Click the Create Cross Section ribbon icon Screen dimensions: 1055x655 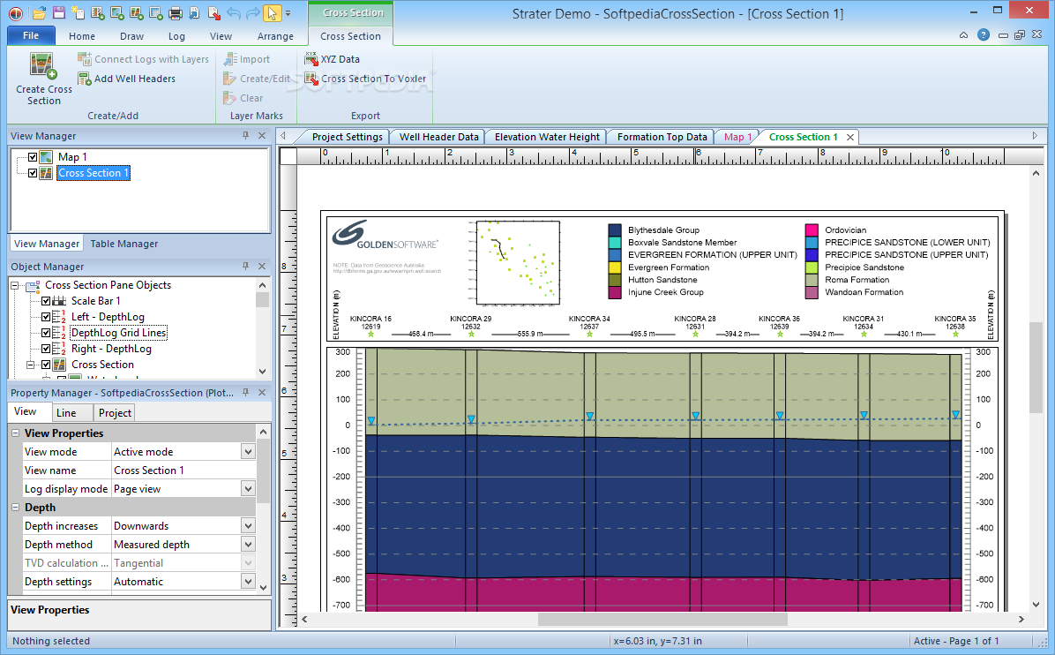(x=43, y=66)
